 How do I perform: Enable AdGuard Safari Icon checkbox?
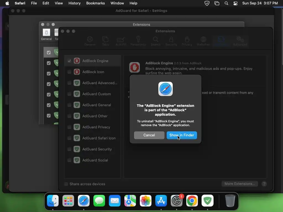pyautogui.click(x=69, y=138)
